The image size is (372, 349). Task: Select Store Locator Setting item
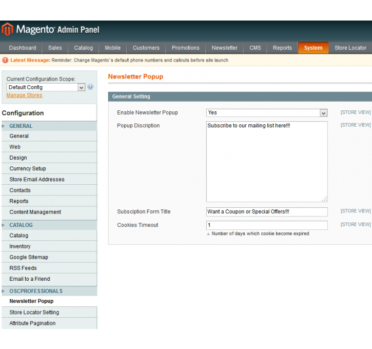tap(49, 312)
